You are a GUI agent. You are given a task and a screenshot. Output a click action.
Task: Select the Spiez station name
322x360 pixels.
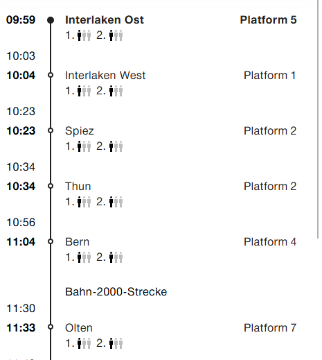click(80, 131)
